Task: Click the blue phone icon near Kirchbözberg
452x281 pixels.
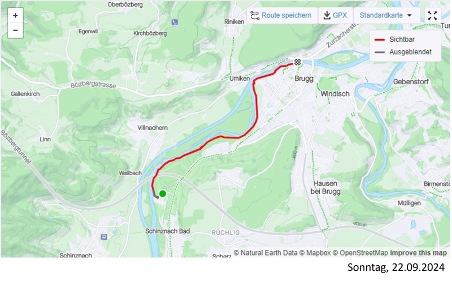Action: (x=175, y=22)
